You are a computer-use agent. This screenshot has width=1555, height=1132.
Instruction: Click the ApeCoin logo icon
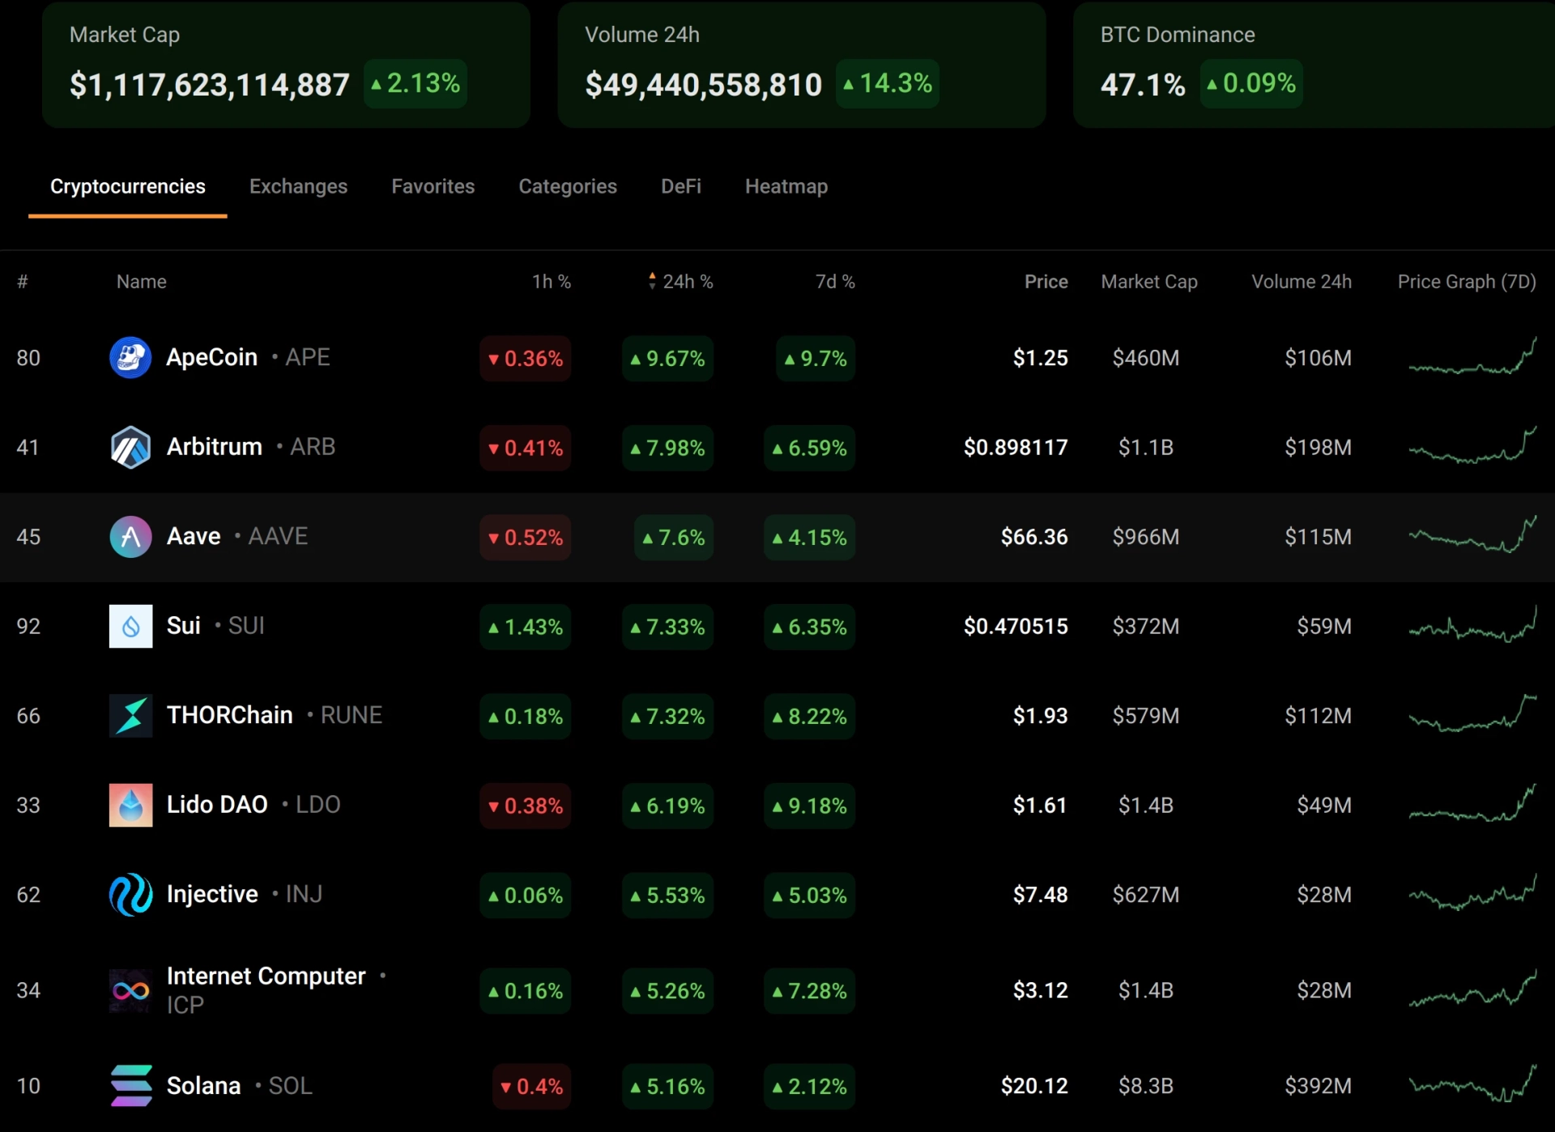(x=130, y=358)
